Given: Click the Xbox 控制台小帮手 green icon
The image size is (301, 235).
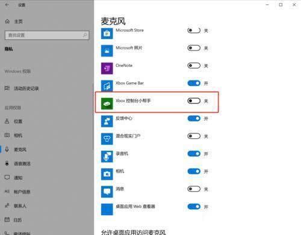Looking at the screenshot, I should point(107,104).
